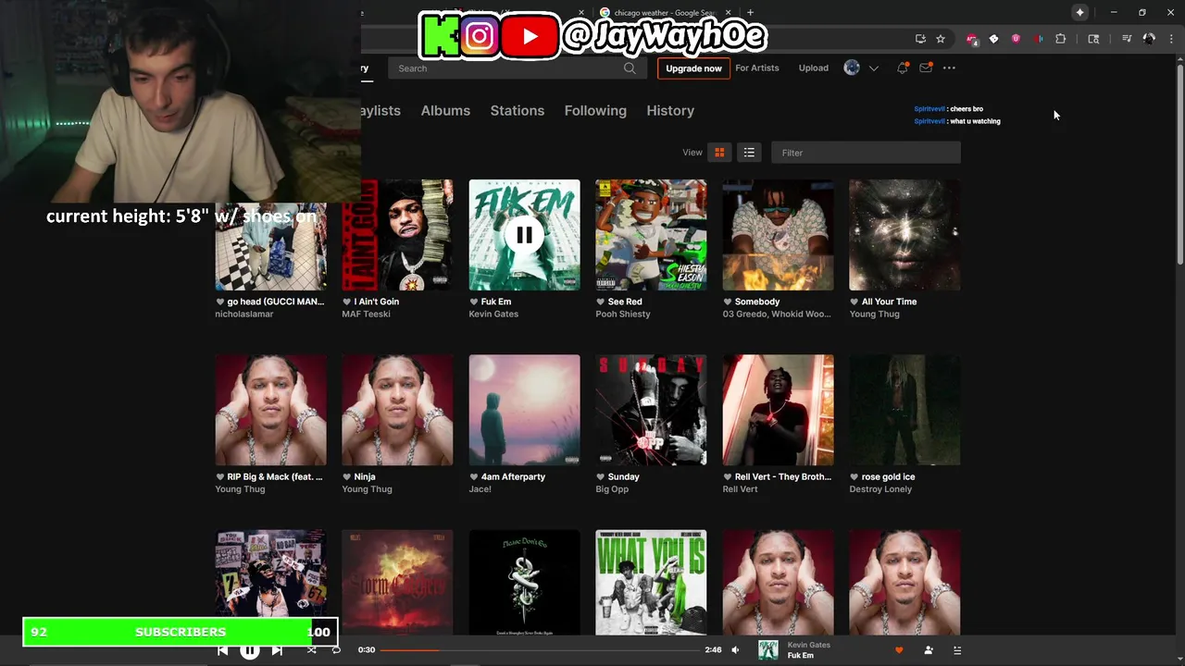Screen dimensions: 1185x666
Task: Bookmark this page with star icon
Action: click(x=941, y=39)
